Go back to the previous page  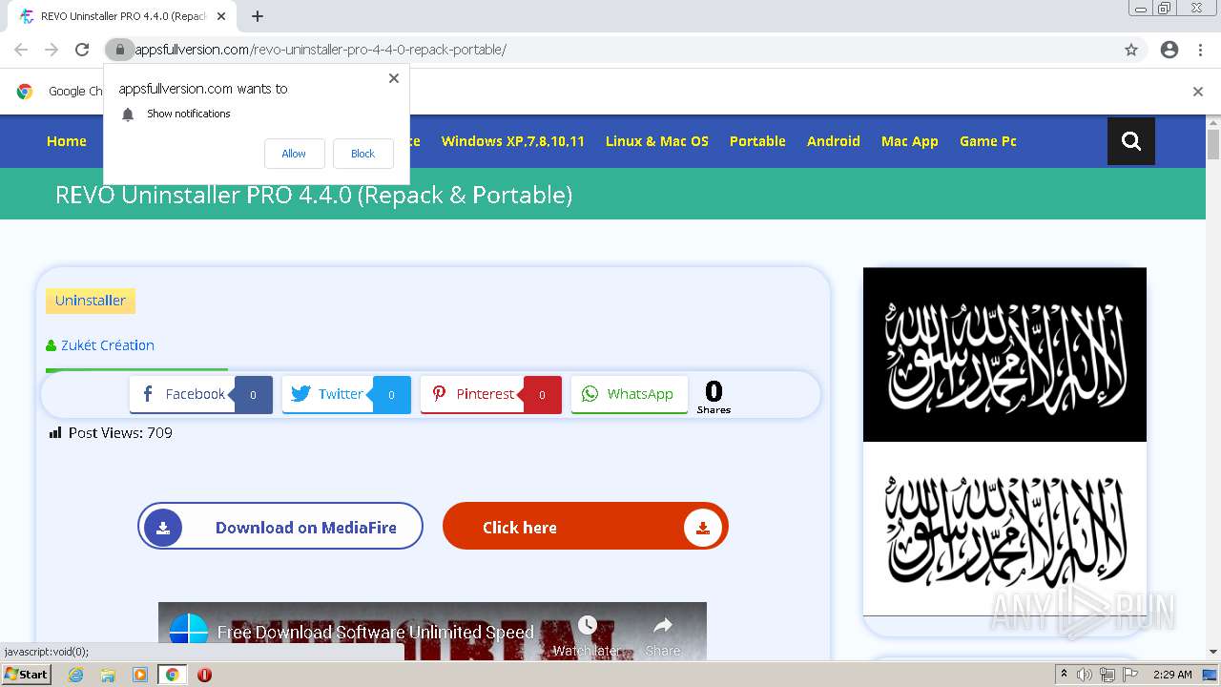point(21,50)
